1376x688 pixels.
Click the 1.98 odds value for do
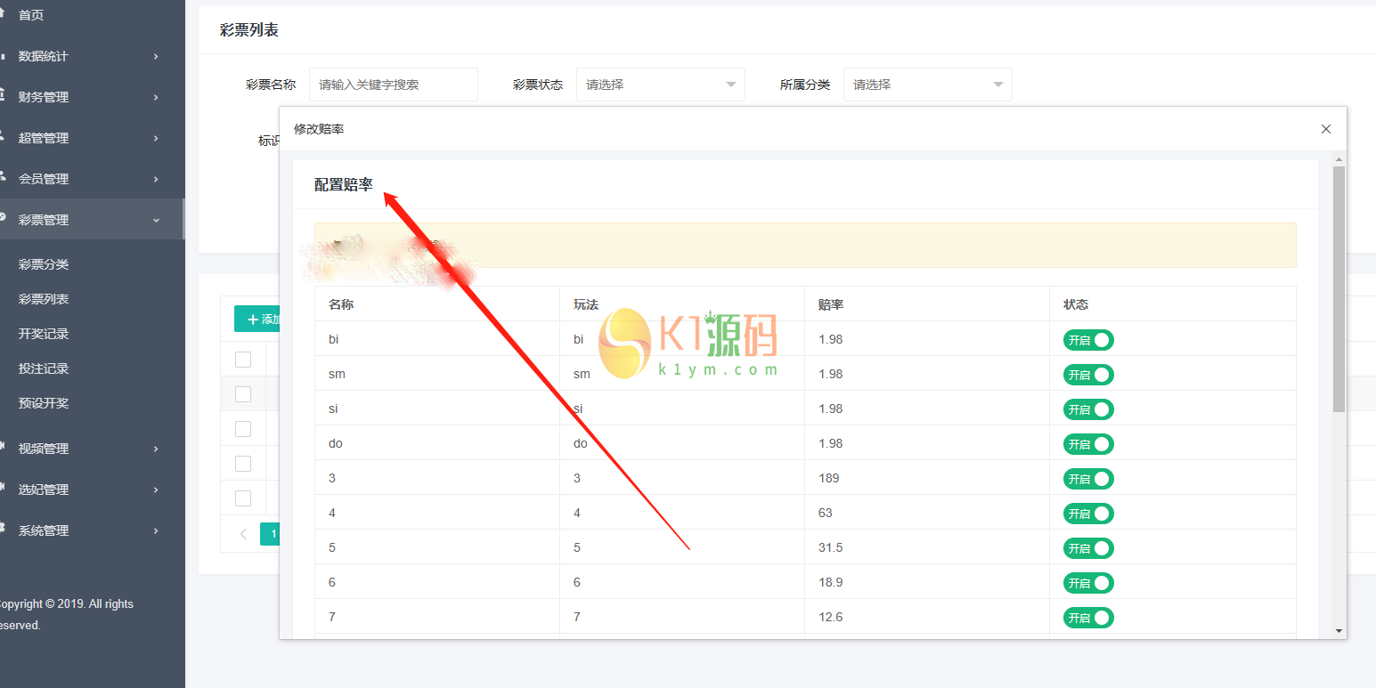coord(830,443)
